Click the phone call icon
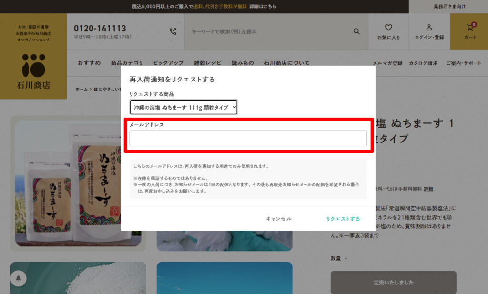The width and height of the screenshot is (488, 294). coord(173,31)
